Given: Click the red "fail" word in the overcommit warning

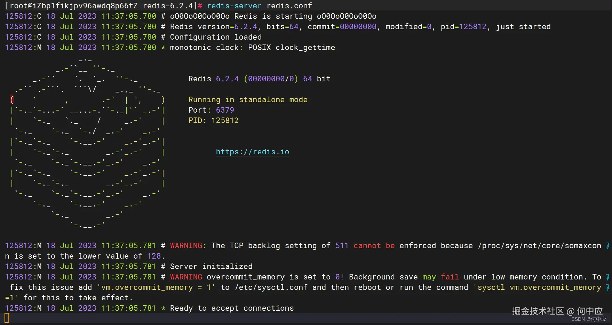Looking at the screenshot, I should pos(450,277).
